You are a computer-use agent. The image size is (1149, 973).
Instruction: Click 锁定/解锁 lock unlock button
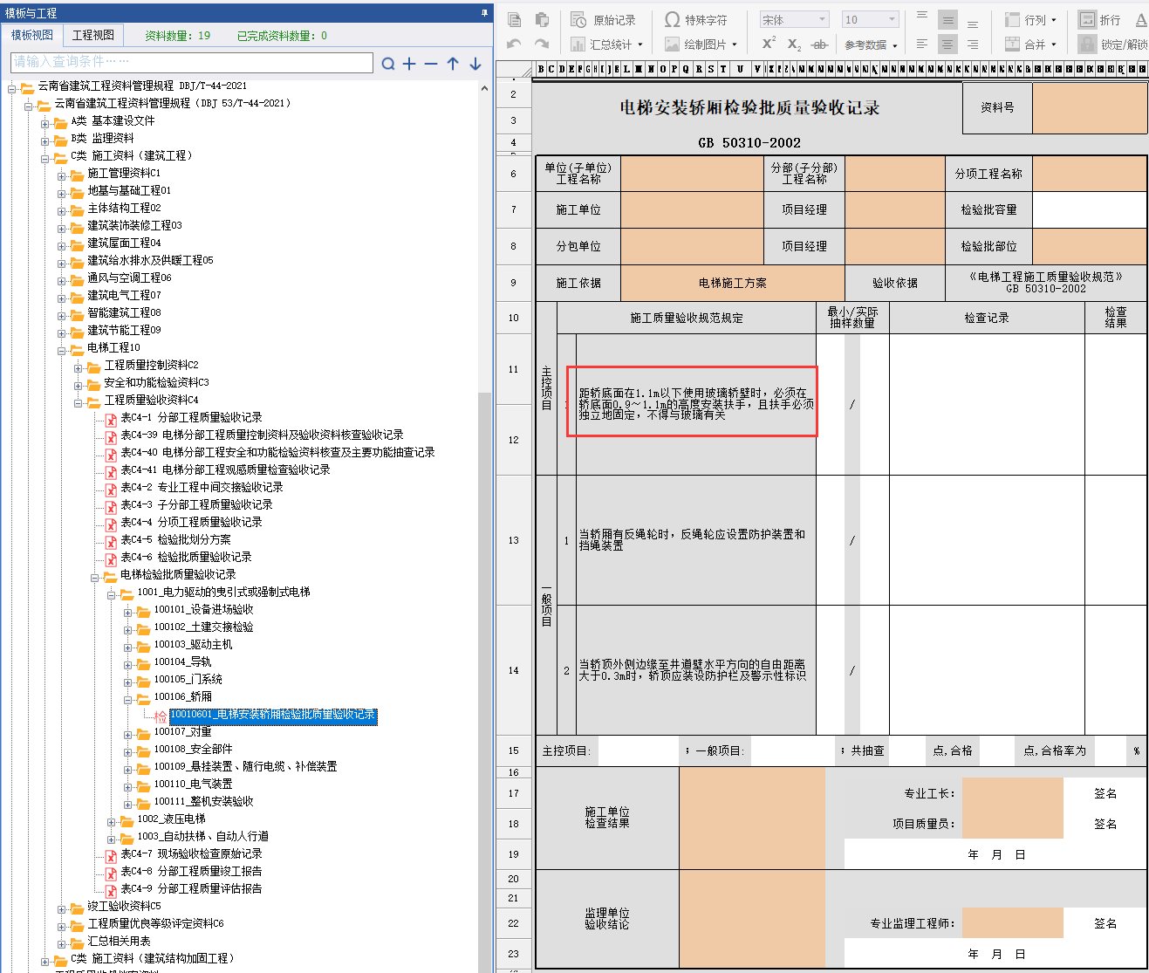[1113, 45]
